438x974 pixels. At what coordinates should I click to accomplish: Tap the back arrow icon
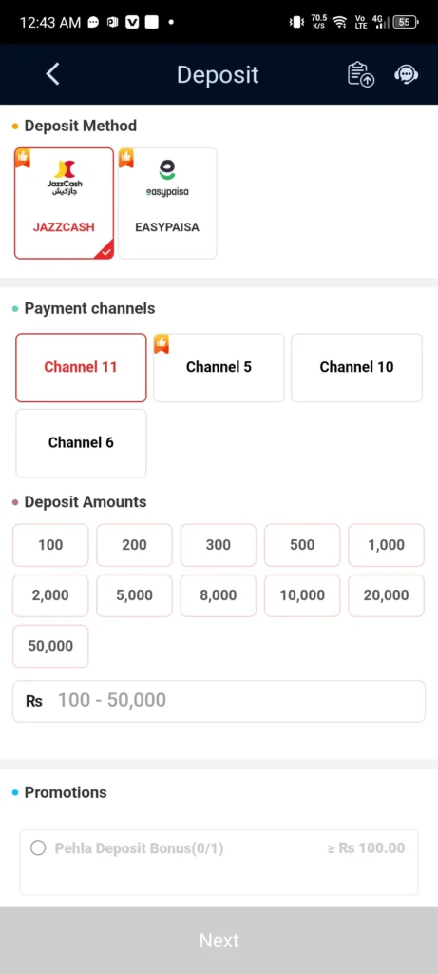coord(53,74)
